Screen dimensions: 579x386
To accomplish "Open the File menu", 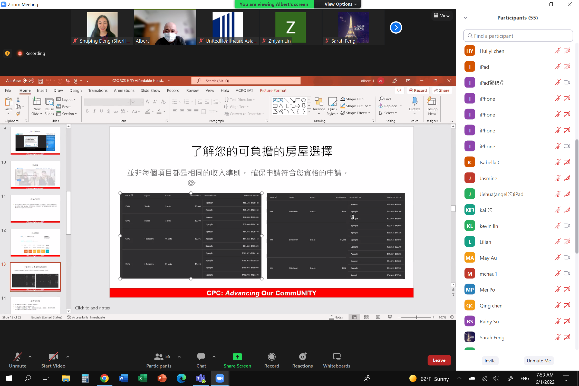I will [x=8, y=90].
